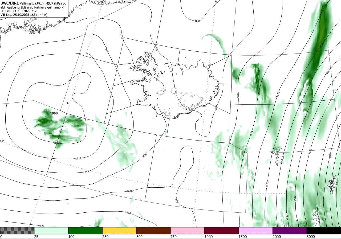Click the "1002" isobar label
Viewport: 341px width, 239px height.
310,152
